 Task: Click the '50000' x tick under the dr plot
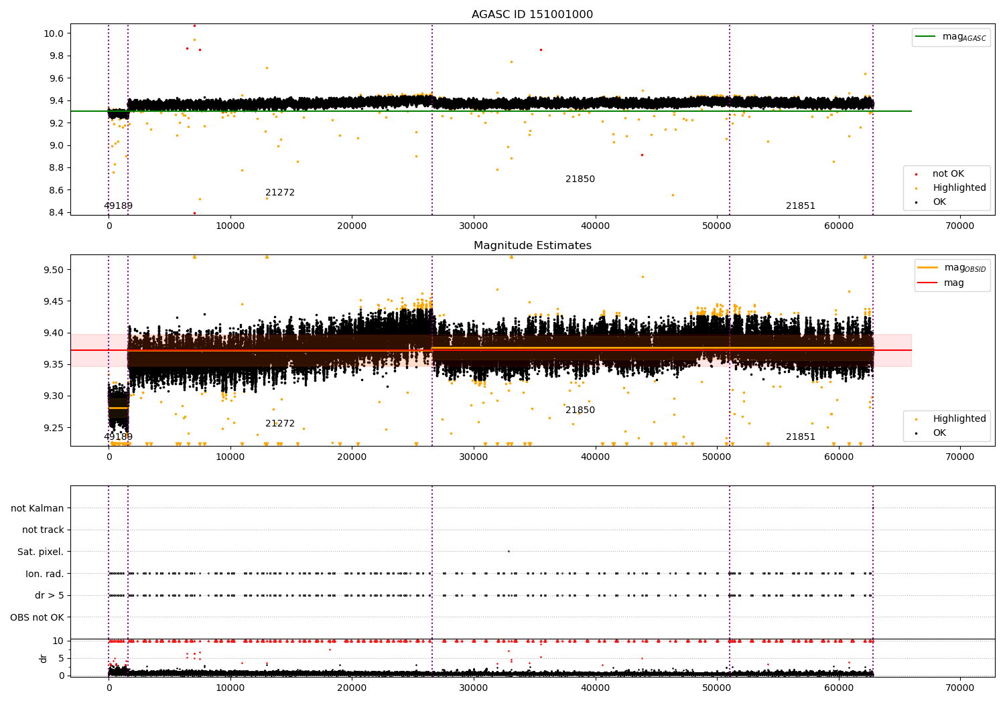717,688
